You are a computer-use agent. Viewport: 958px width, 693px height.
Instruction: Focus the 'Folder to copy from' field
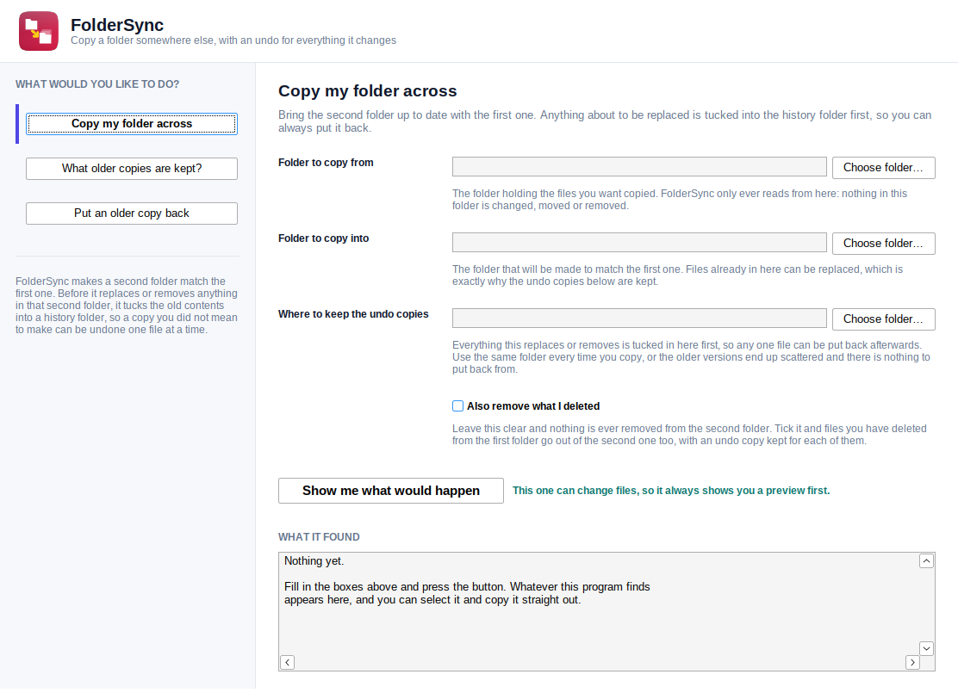point(639,167)
